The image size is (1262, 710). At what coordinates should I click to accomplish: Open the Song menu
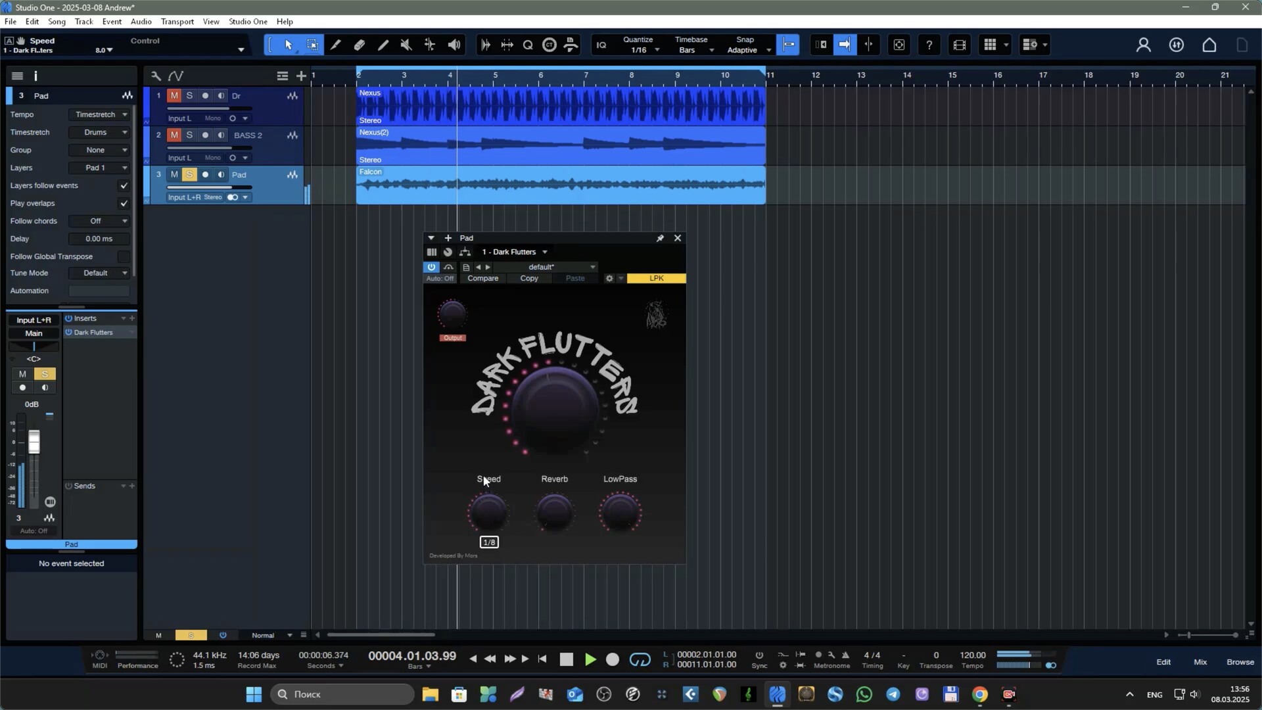click(x=57, y=22)
